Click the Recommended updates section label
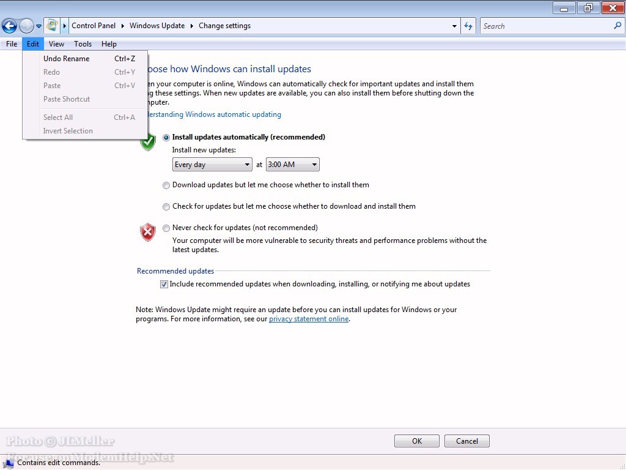 (175, 271)
